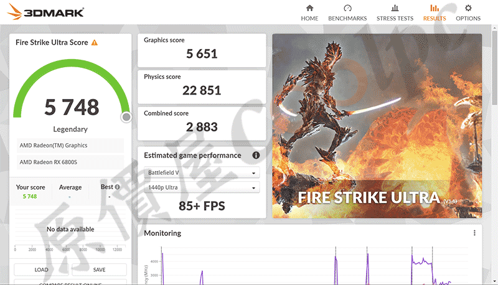Image resolution: width=498 pixels, height=285 pixels.
Task: Click the scrollbar down arrow
Action: (494, 281)
